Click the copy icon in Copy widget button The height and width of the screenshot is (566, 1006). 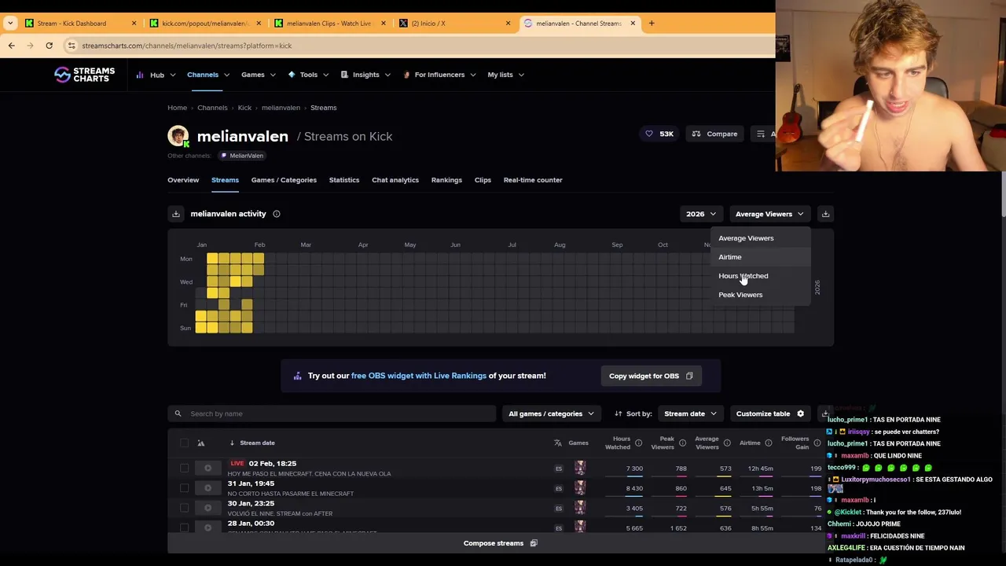pyautogui.click(x=689, y=376)
